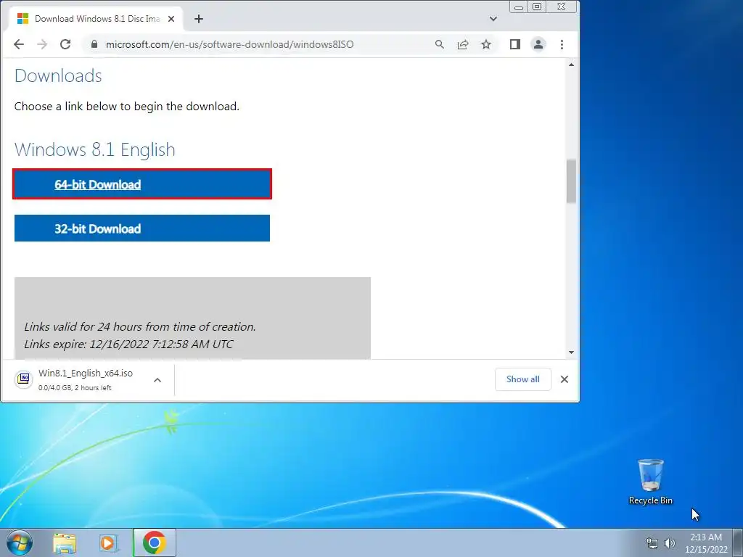Click the taskbar clock showing 2:13 AM
Viewport: 743px width, 557px height.
pos(706,543)
